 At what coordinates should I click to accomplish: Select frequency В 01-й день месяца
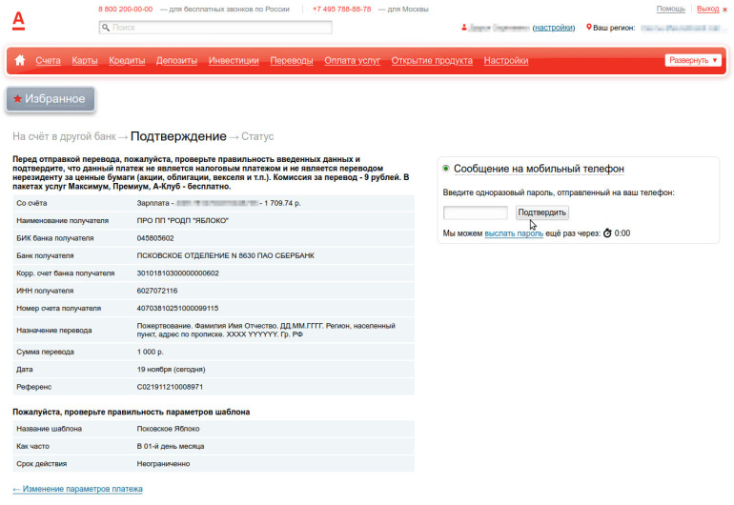171,447
